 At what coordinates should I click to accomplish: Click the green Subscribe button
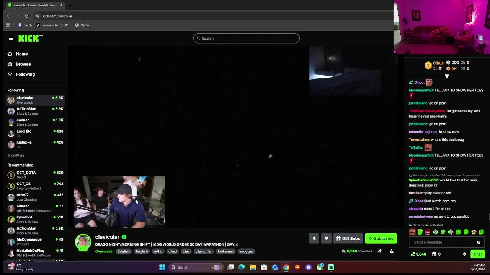coord(381,238)
